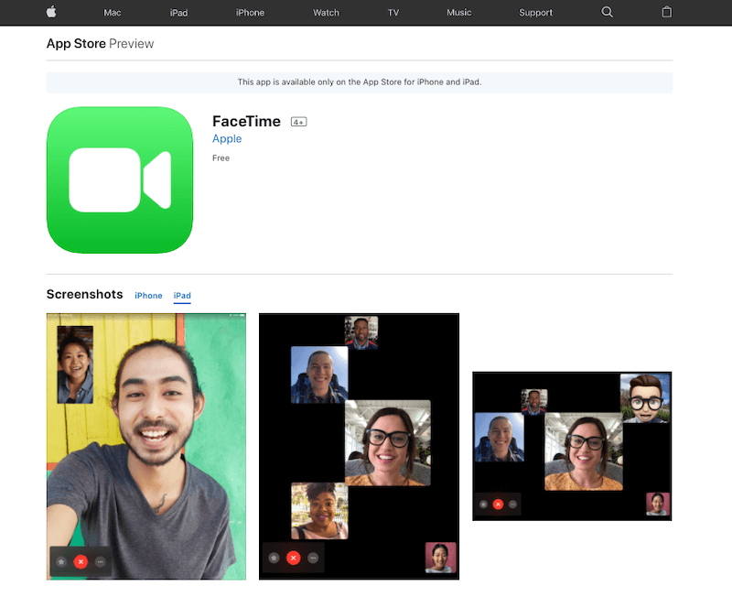This screenshot has width=732, height=597.
Task: Open second screenshot with portrait group call
Action: click(359, 447)
